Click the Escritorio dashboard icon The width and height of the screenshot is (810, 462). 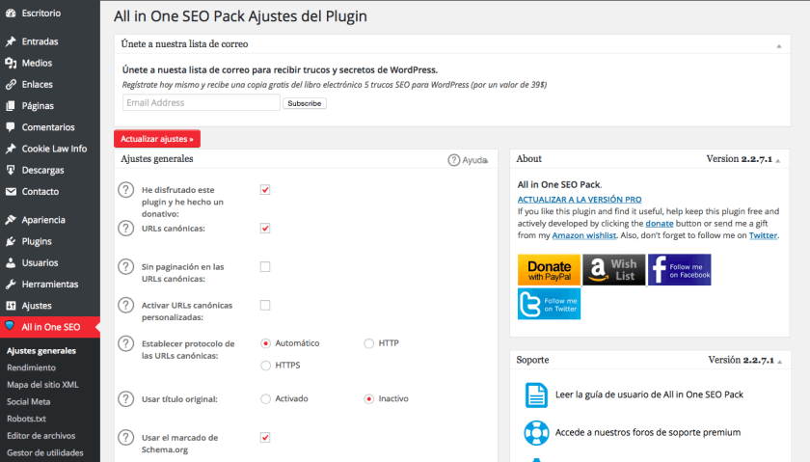tap(11, 14)
